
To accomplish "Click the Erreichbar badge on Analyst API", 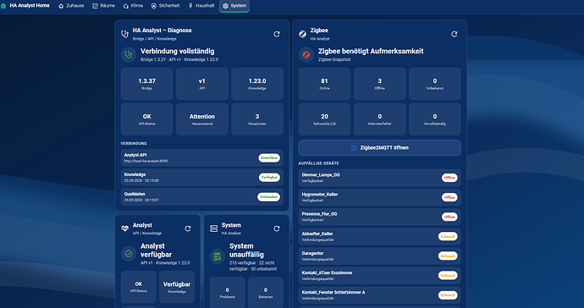I will (x=269, y=158).
